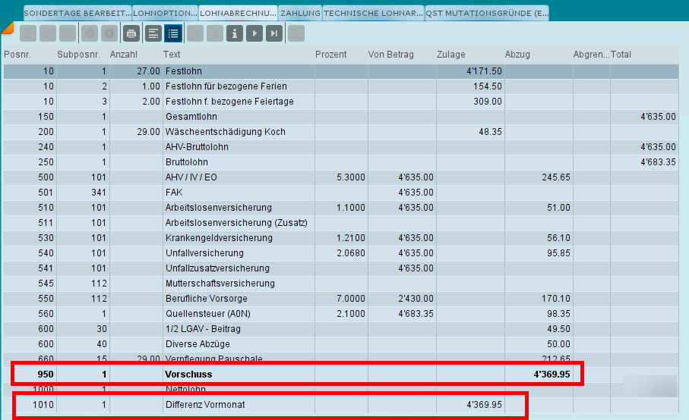Click the orange corner expander triangle
Image resolution: width=689 pixels, height=420 pixels.
[7, 29]
